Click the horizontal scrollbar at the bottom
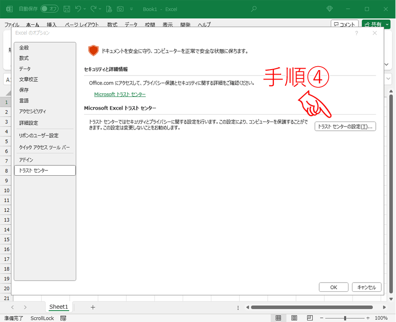 coord(312,307)
